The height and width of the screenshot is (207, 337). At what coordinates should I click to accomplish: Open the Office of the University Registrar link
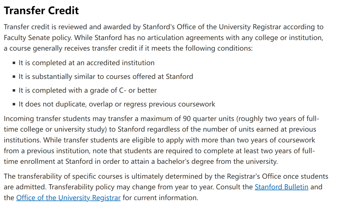[x=68, y=198]
